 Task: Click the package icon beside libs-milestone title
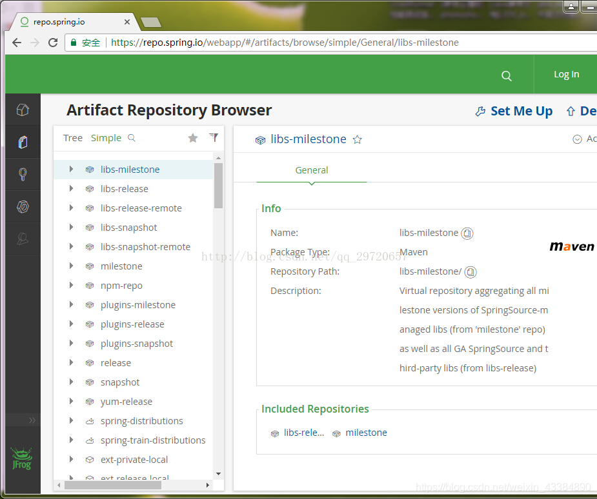click(260, 140)
